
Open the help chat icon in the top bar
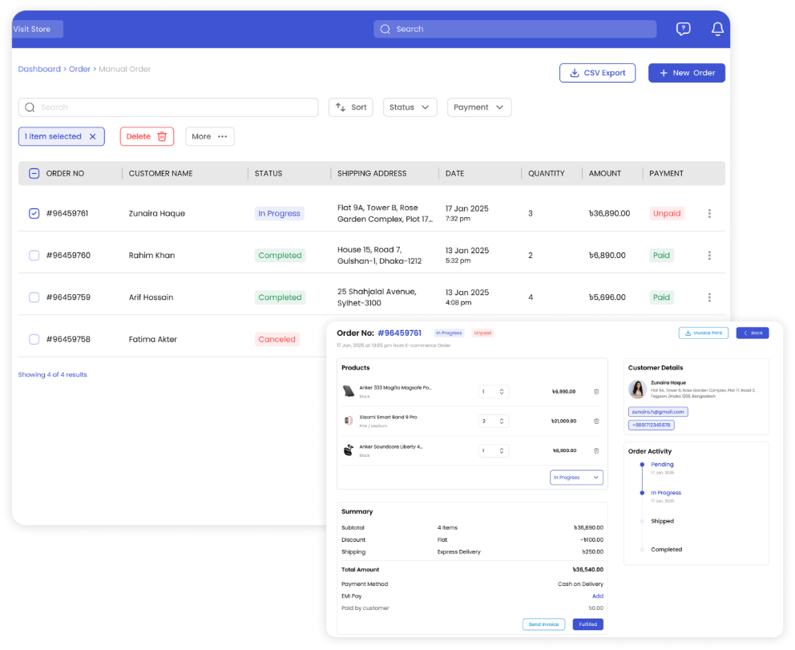pyautogui.click(x=683, y=29)
